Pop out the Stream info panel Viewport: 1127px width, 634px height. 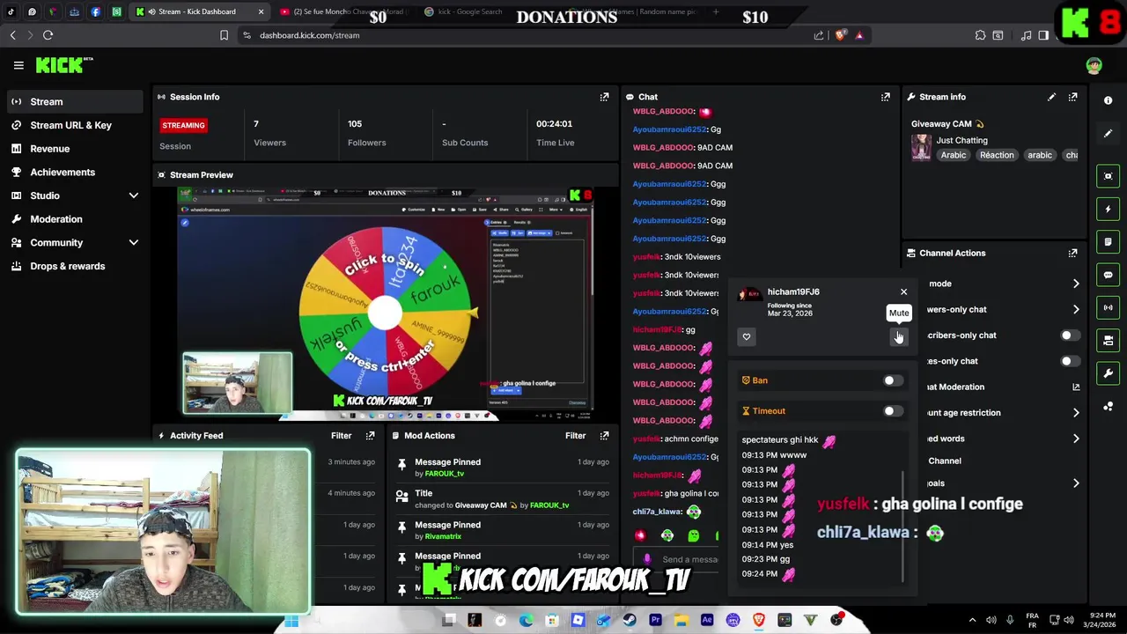tap(1072, 97)
